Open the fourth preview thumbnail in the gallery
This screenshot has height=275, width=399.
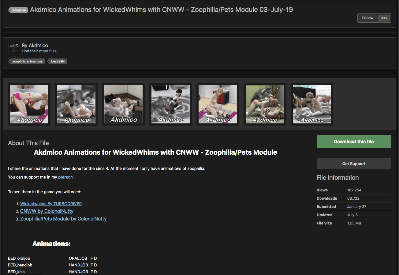(171, 104)
